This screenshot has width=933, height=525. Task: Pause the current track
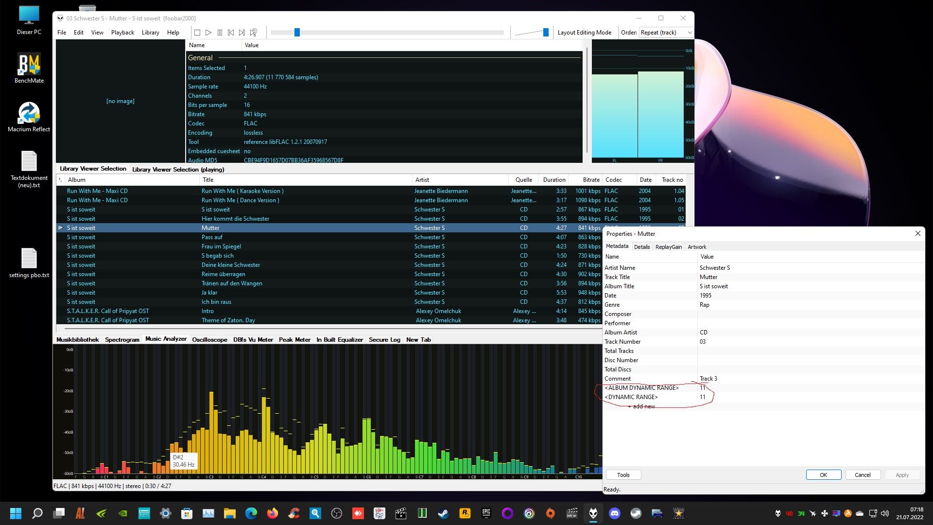click(x=220, y=33)
